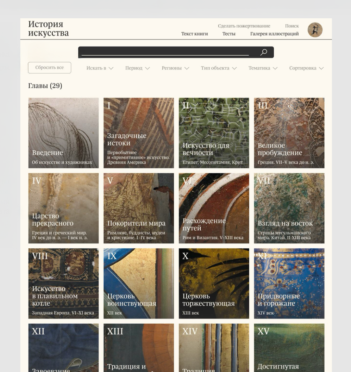Expand the Искать в dropdown
The image size is (351, 372).
click(100, 68)
